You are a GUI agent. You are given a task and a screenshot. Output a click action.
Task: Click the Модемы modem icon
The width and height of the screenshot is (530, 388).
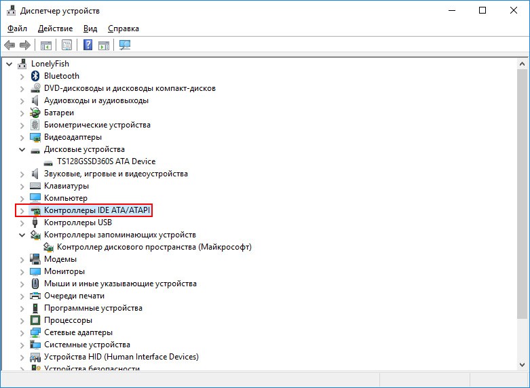pyautogui.click(x=35, y=259)
